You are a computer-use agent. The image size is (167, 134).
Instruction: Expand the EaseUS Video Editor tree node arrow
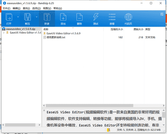click(x=4, y=33)
